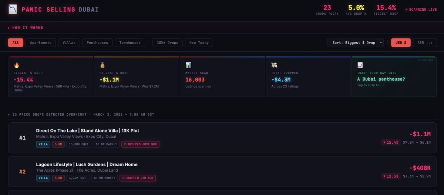Image resolution: width=444 pixels, height=195 pixels.
Task: Toggle the 10%+ Drops filter
Action: (x=168, y=42)
